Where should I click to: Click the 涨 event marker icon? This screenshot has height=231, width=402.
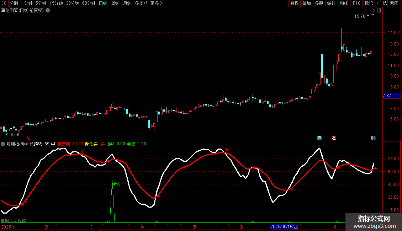tap(334, 138)
